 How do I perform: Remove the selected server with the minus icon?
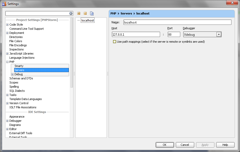85,13
